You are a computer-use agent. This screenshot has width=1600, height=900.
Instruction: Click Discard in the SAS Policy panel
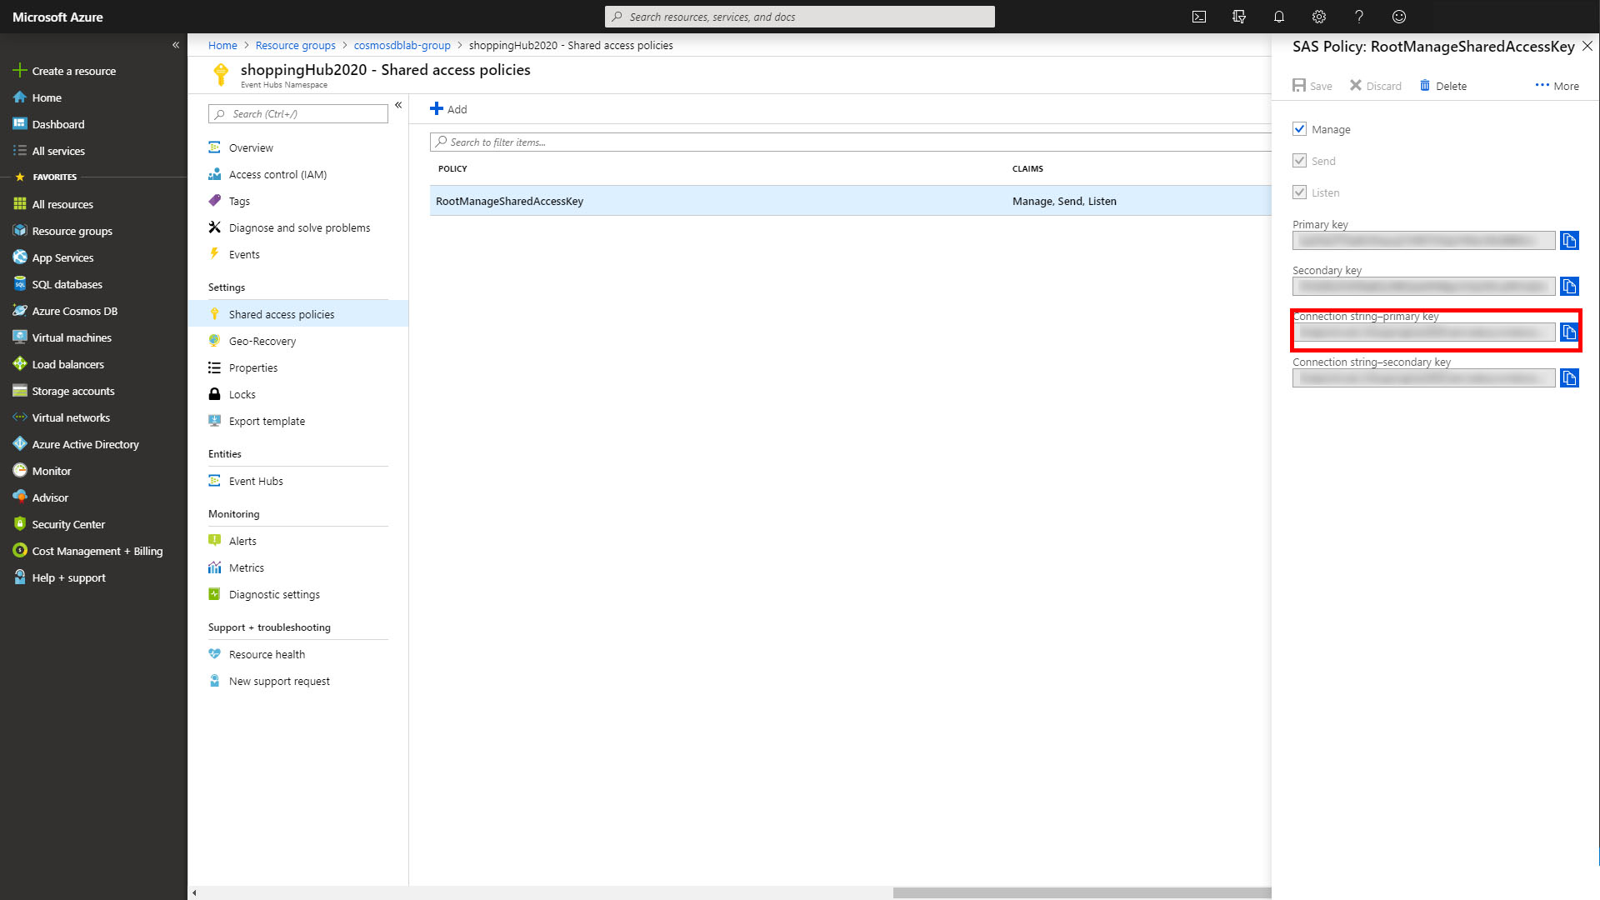pyautogui.click(x=1376, y=86)
